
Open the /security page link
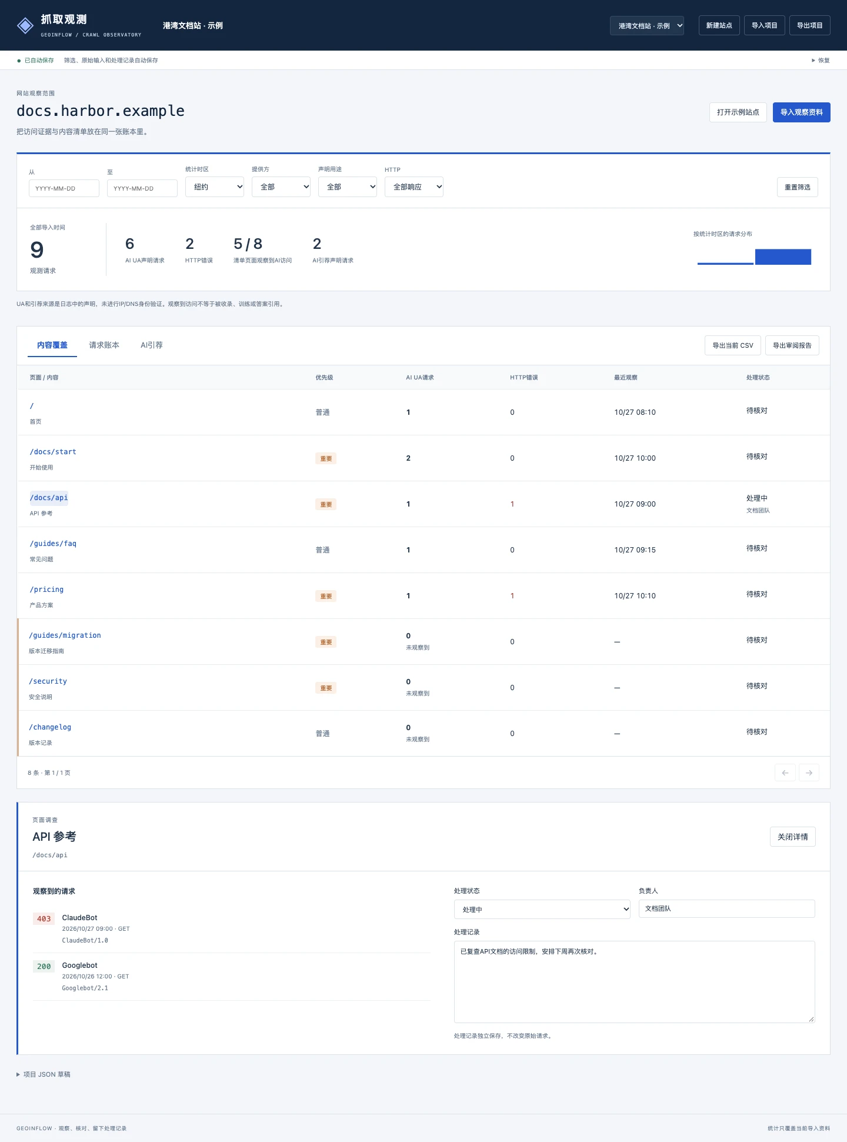[x=48, y=681]
